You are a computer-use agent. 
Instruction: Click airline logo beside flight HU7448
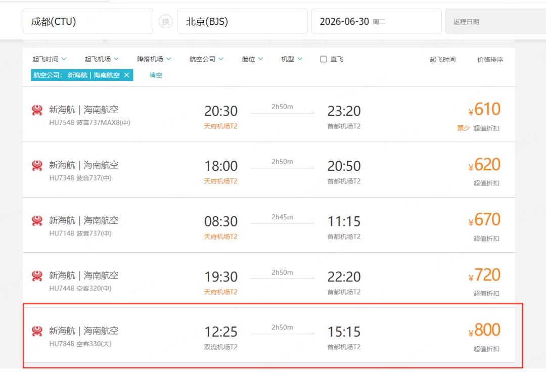click(37, 276)
